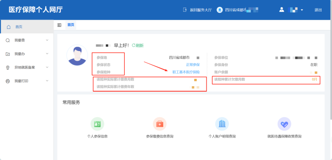Image resolution: width=332 pixels, height=160 pixels.
Task: Open the 参保缴费信息查询 red medical kit icon
Action: coord(160,124)
